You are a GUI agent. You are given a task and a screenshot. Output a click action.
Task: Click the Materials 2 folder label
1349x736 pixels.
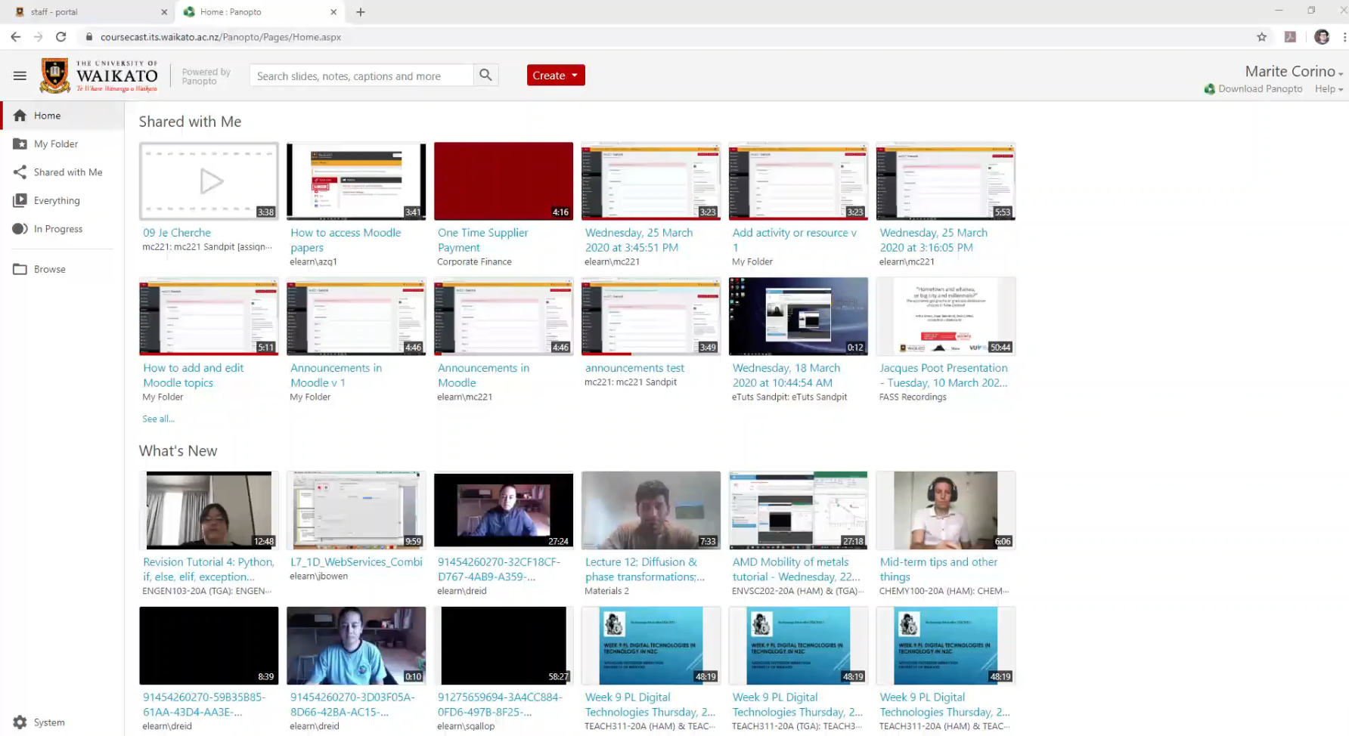tap(606, 591)
